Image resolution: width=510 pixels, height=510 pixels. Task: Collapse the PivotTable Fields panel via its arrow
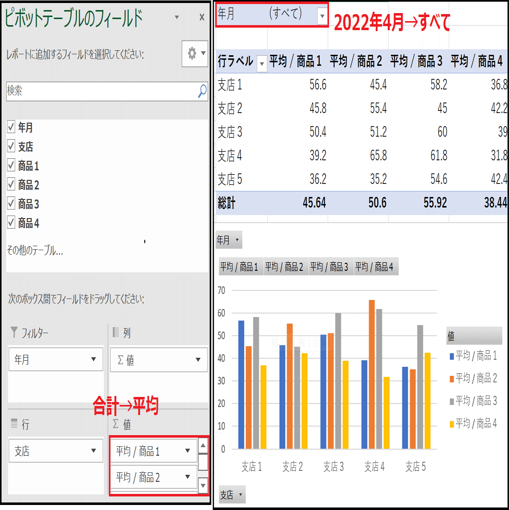click(176, 17)
